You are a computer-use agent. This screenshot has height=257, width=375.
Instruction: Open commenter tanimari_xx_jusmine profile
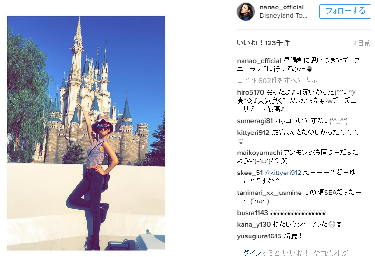click(x=269, y=193)
